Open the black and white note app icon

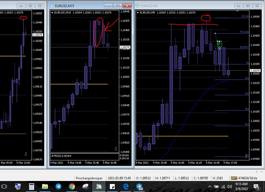112,186
